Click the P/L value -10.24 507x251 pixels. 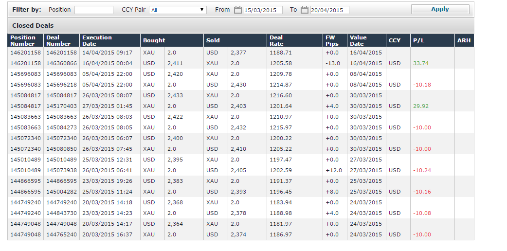(x=422, y=170)
